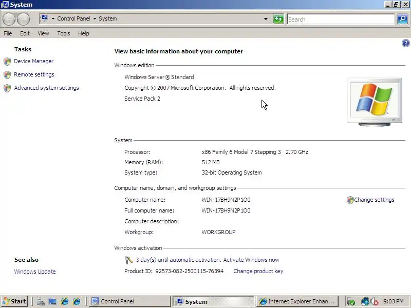Click the Advanced system settings shield icon

tap(7, 88)
